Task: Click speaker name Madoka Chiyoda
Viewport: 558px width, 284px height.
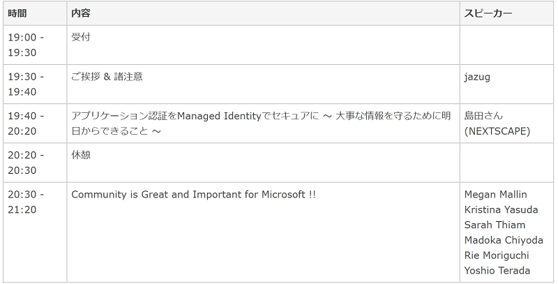Action: pos(504,240)
